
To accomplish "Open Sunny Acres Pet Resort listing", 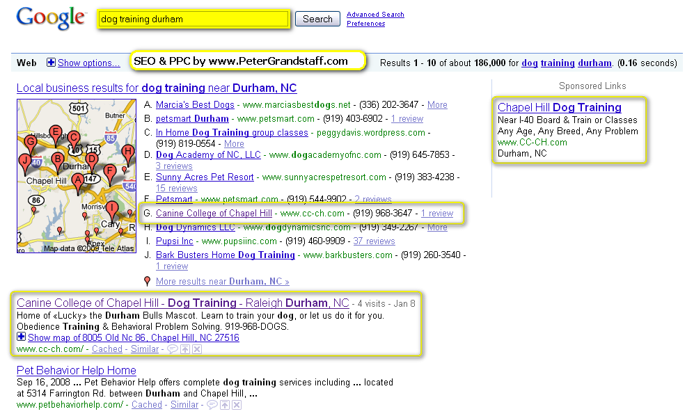I will 205,177.
